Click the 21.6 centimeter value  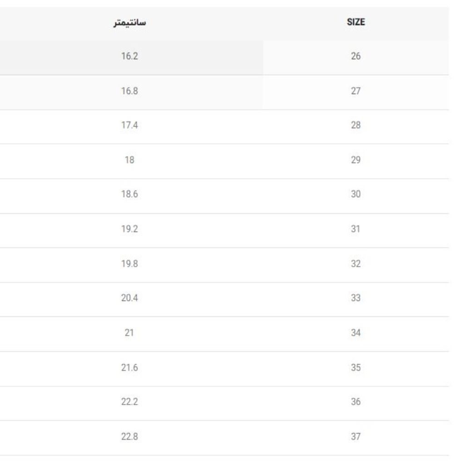[129, 368]
